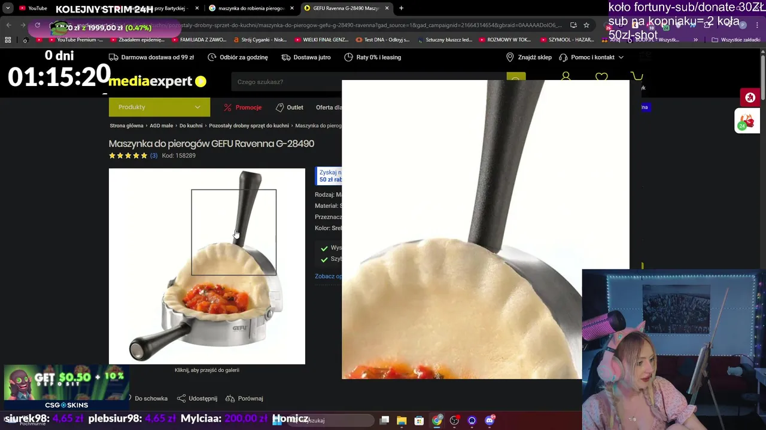
Task: Open the Promocje menu item
Action: (243, 107)
